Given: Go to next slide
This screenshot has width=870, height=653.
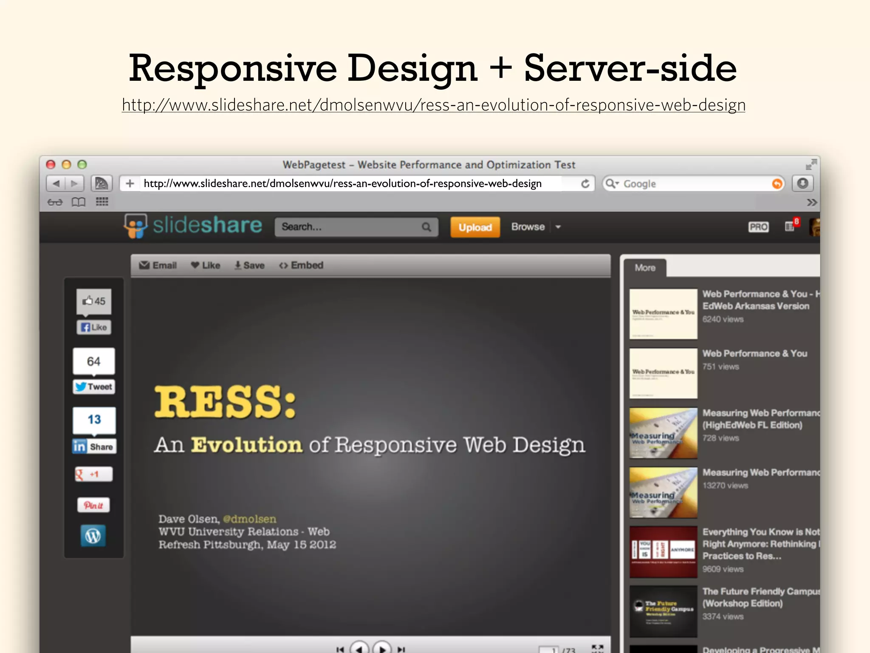Looking at the screenshot, I should [x=382, y=648].
